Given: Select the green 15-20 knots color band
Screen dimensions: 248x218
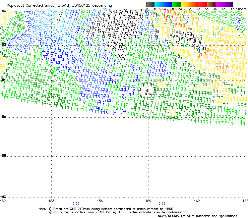Looking at the screenshot, I should (x=176, y=4).
